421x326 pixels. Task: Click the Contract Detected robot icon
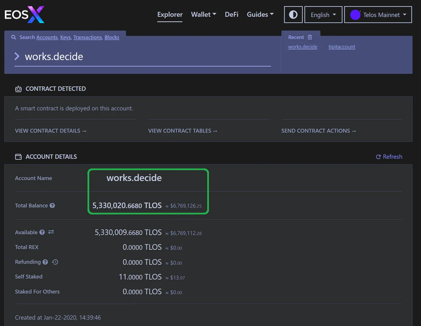coord(18,89)
